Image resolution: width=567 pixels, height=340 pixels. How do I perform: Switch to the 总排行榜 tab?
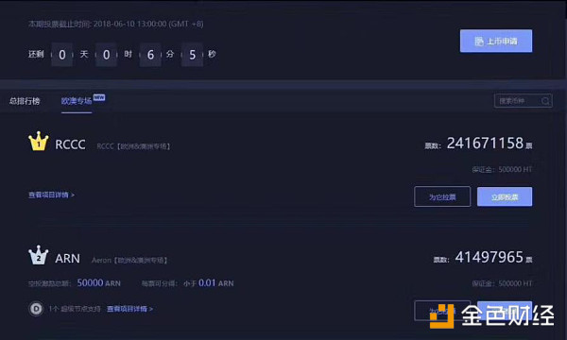(25, 101)
